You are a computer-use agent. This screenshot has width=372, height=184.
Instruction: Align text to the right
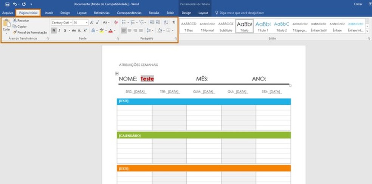[135, 31]
